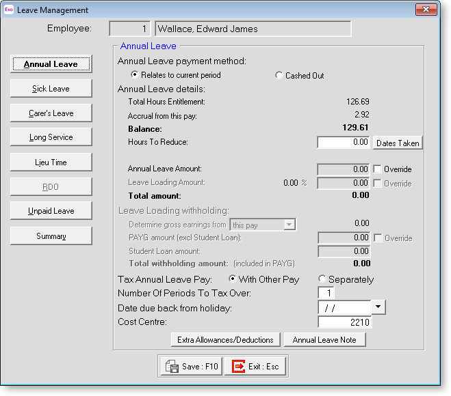The image size is (451, 396).
Task: Click the Dates Taken button
Action: point(397,143)
